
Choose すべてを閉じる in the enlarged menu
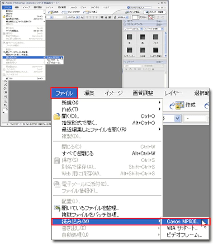pos(107,153)
